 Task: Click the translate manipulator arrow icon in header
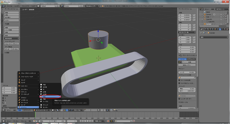[67, 110]
